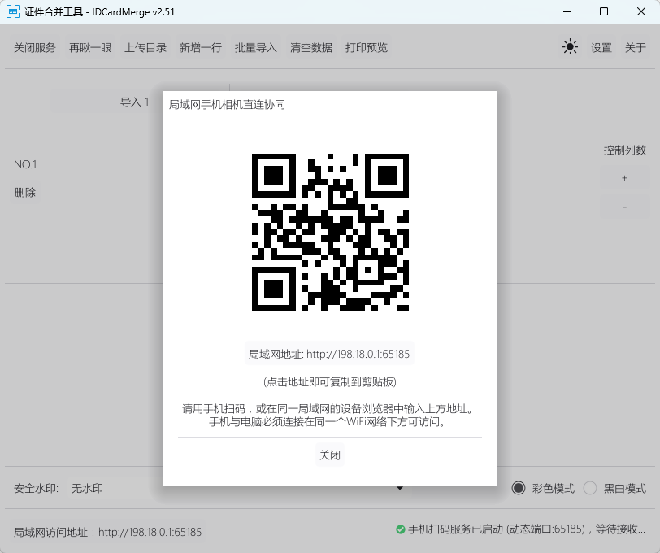The height and width of the screenshot is (553, 660).
Task: Decrease column count with the - button
Action: pos(624,207)
